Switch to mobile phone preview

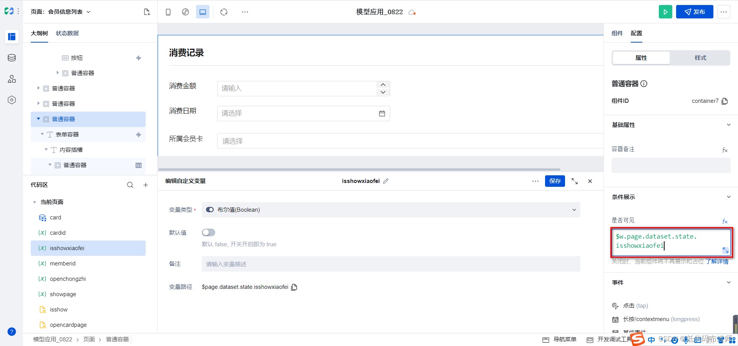(168, 12)
